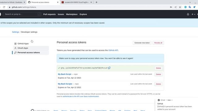
Task: Select Personal access tokens in sidebar
Action: click(31, 52)
